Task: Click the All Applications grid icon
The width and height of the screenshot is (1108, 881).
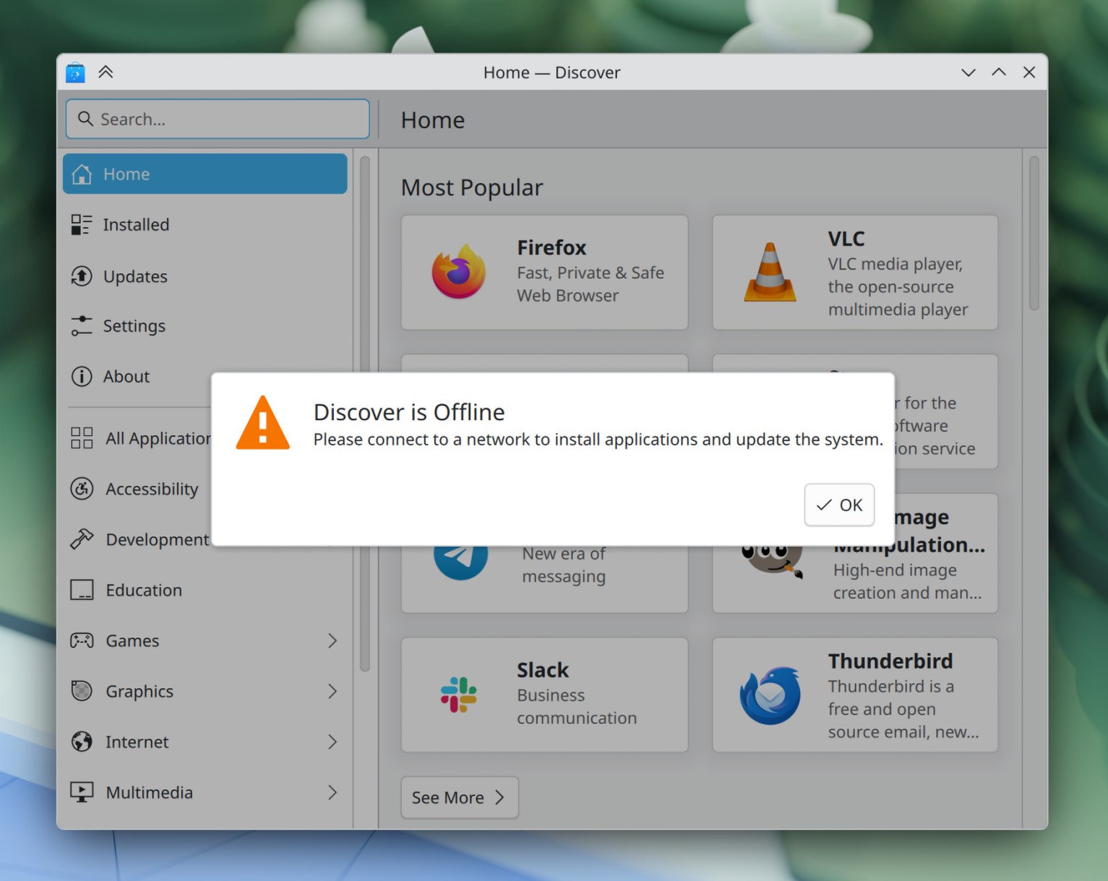Action: tap(82, 438)
